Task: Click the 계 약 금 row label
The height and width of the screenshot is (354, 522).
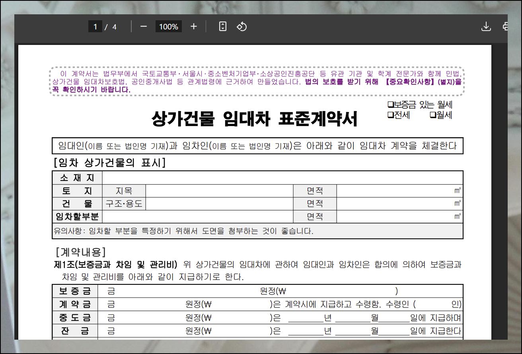Action: [75, 305]
